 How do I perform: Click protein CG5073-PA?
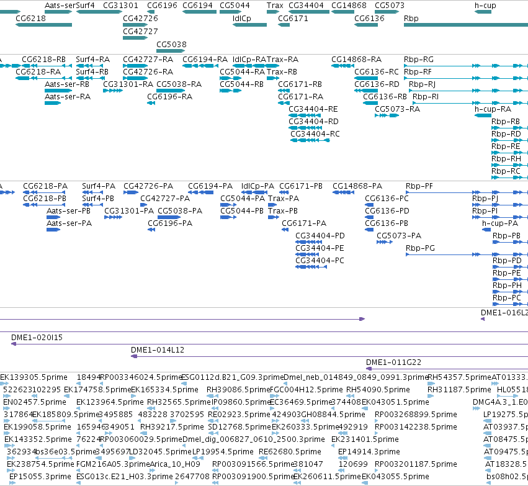(x=385, y=242)
